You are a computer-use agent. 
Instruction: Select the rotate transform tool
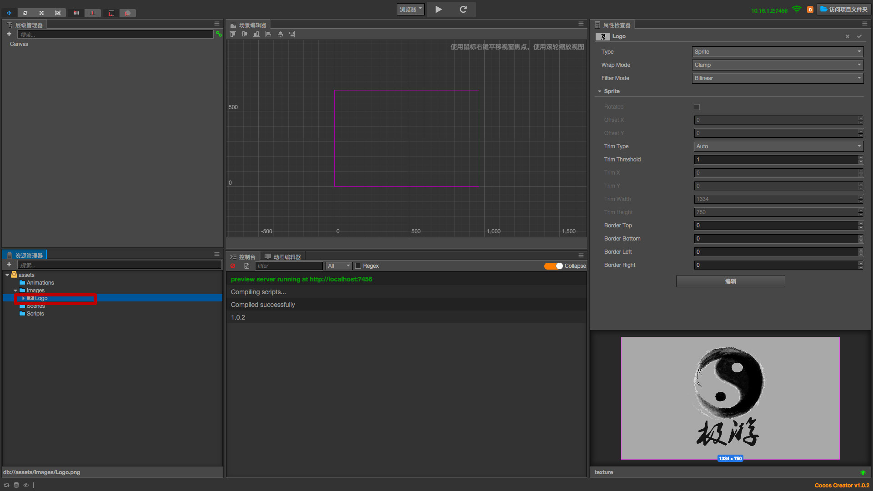point(25,13)
